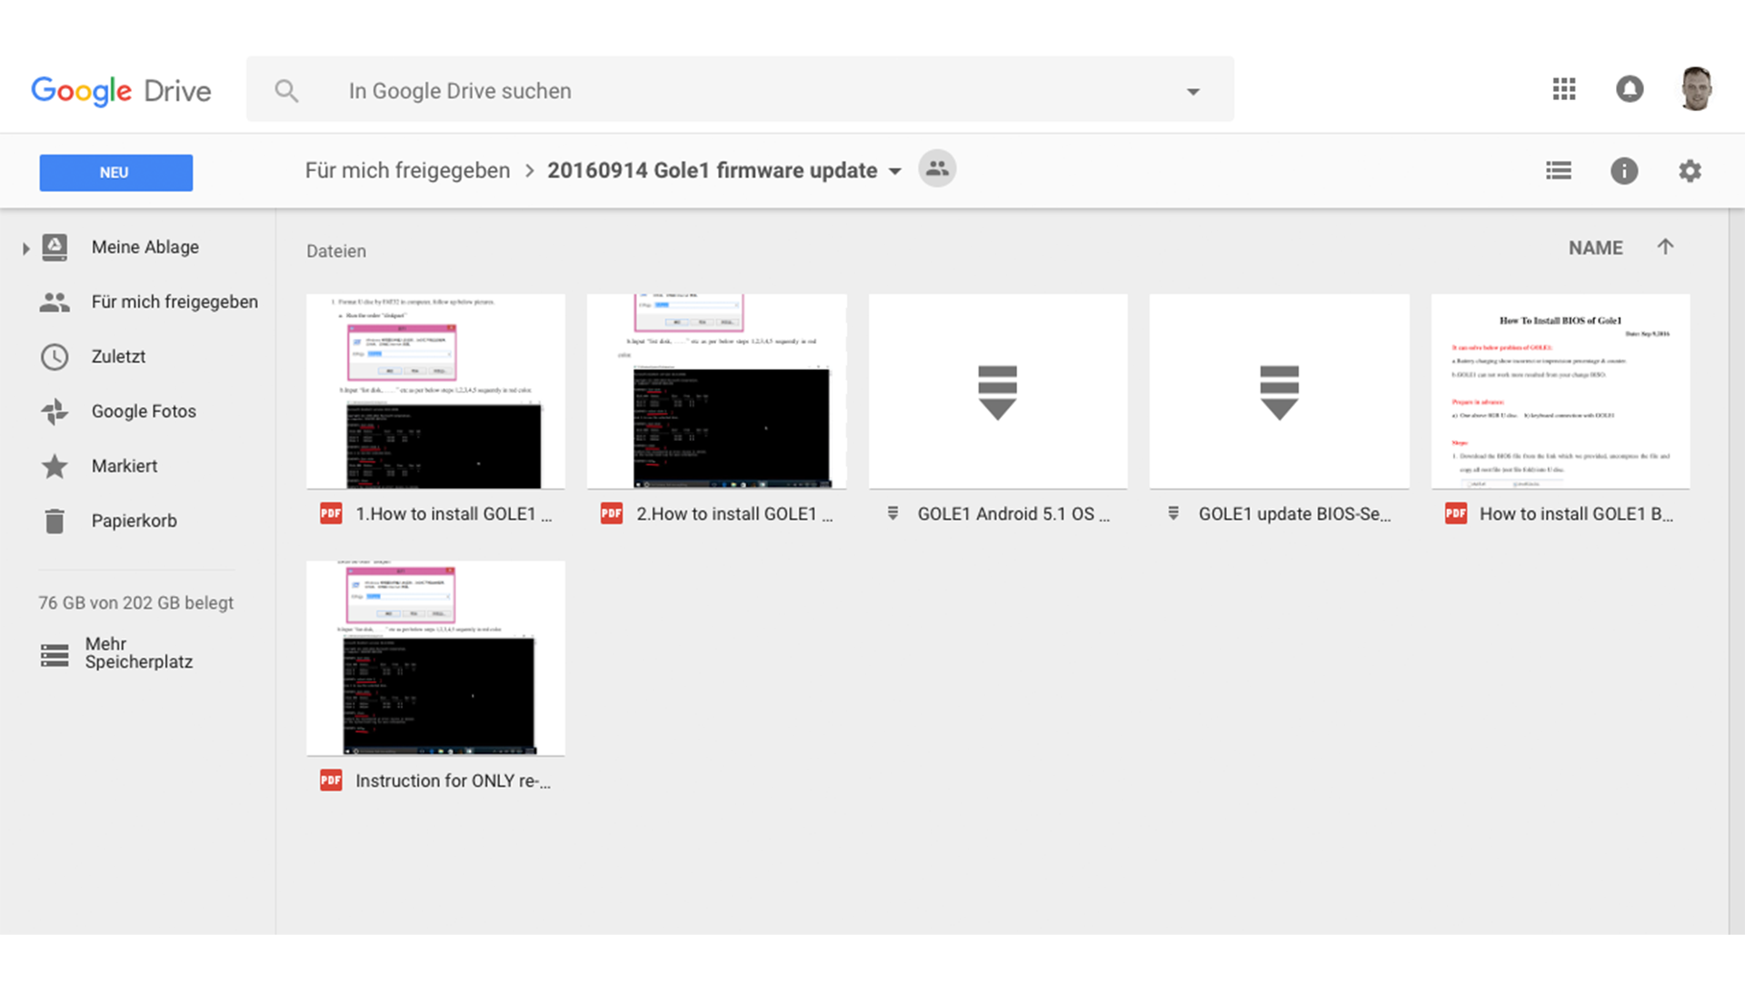Click the Zuletzt clock icon
Viewport: 1745px width, 982px height.
coord(55,356)
